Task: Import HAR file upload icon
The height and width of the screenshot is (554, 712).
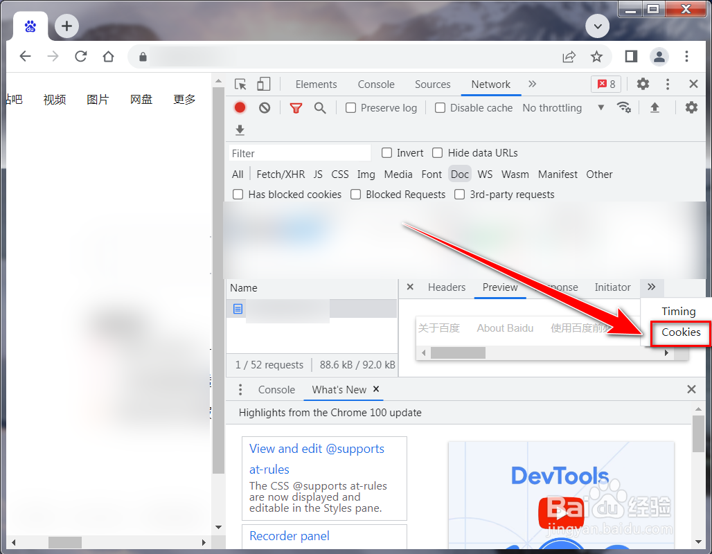Action: click(655, 107)
